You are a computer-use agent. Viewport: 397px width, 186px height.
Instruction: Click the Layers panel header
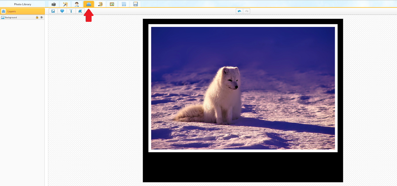point(22,11)
